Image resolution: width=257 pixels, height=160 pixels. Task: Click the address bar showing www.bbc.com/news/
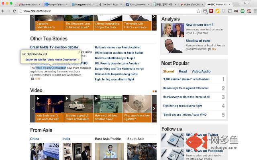point(100,11)
